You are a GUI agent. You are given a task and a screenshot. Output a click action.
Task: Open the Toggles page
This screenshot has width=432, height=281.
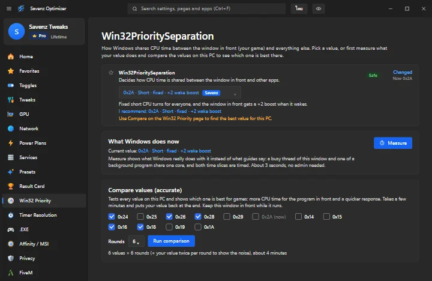pos(44,85)
